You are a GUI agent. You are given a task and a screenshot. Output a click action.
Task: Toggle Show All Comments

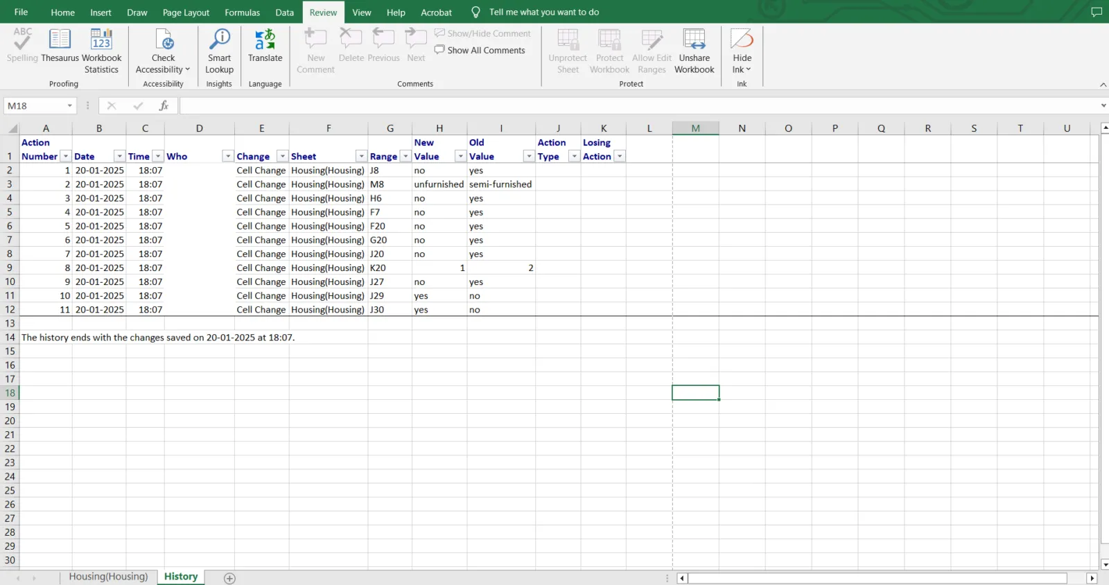tap(480, 50)
